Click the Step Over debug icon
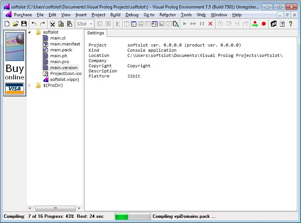The image size is (301, 223). (x=229, y=24)
